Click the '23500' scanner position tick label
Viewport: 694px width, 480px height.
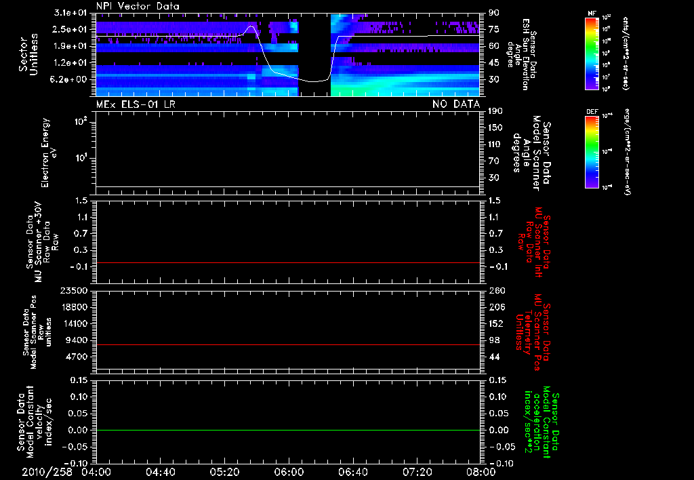coord(73,291)
